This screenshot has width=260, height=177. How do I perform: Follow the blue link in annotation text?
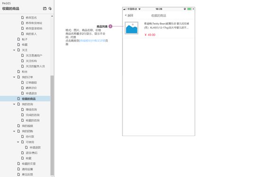pos(93,41)
